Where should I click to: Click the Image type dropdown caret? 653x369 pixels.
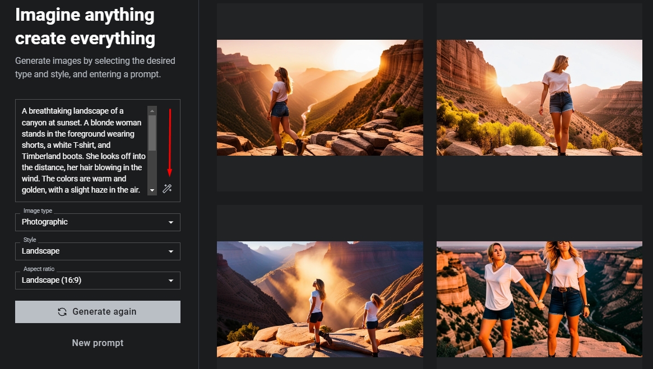[x=171, y=222]
